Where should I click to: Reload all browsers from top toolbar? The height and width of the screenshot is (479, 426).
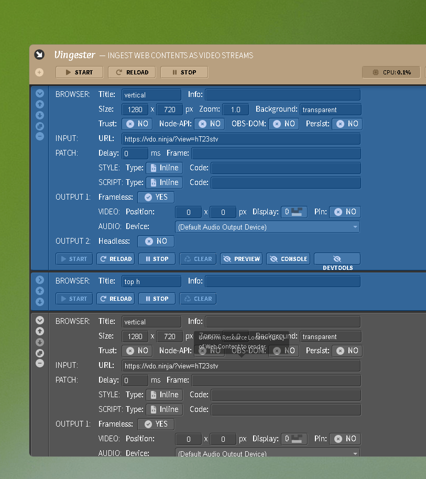point(132,72)
